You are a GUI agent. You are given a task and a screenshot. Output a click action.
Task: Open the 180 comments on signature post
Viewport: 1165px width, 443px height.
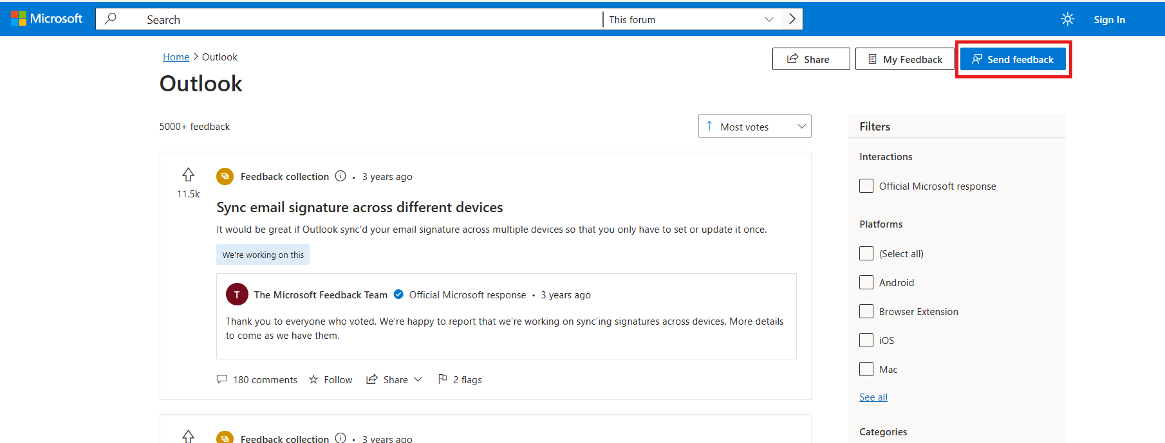tap(257, 379)
